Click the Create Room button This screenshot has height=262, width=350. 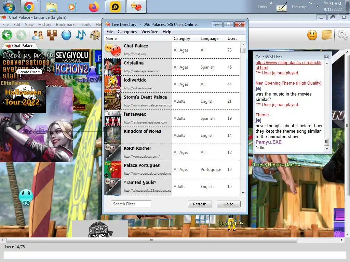point(29,72)
